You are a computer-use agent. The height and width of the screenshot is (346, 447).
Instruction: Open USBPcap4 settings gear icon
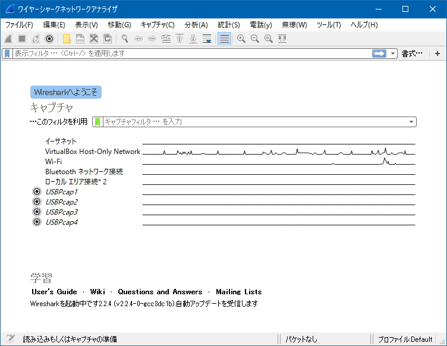tap(37, 221)
